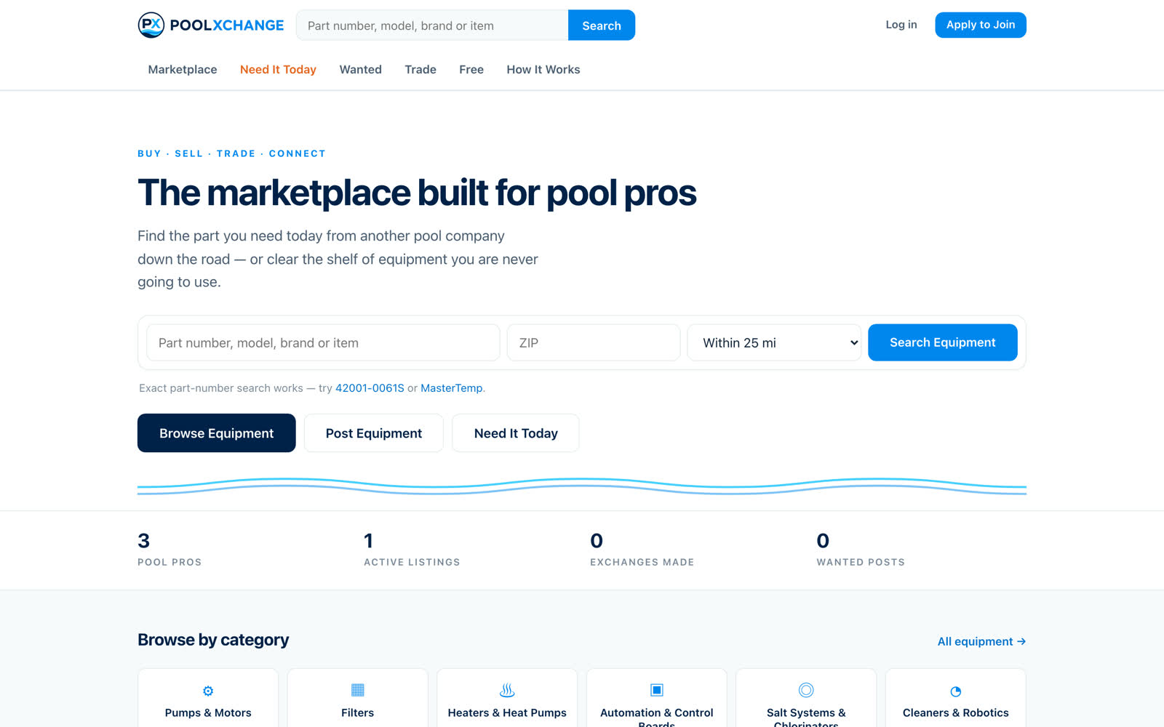Open the Cleaners & Robotics category label
Viewport: 1164px width, 727px height.
point(956,713)
